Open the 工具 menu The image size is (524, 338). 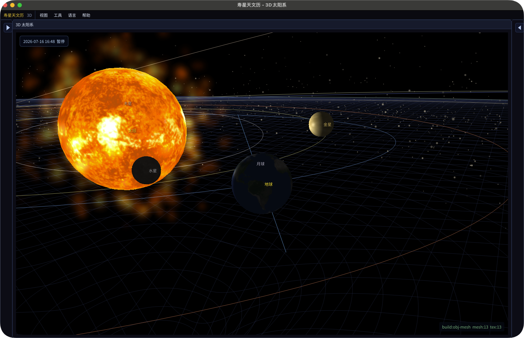click(58, 15)
